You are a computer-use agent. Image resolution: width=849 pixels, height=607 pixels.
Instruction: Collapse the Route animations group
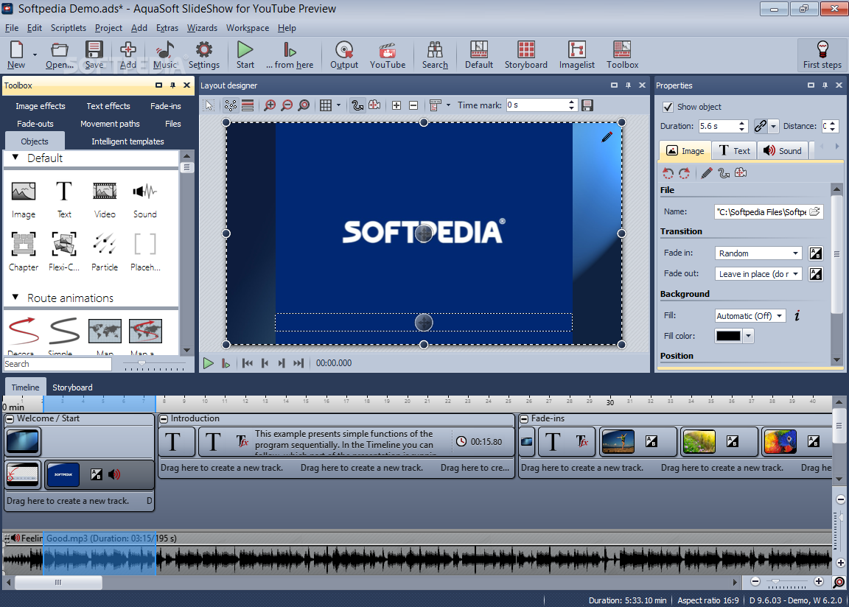coord(15,297)
